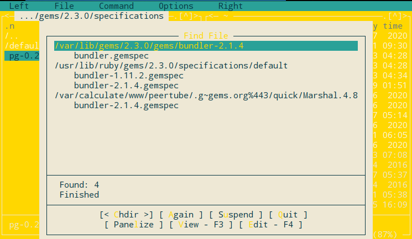Select /usr/lib/ruby/gems/2.3.0/specifications/default directory row
Image resolution: width=412 pixels, height=239 pixels.
point(171,66)
